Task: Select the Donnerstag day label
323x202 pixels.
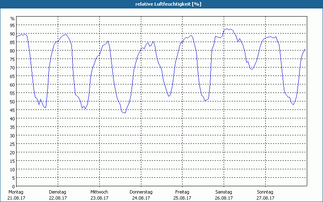Action: point(141,192)
